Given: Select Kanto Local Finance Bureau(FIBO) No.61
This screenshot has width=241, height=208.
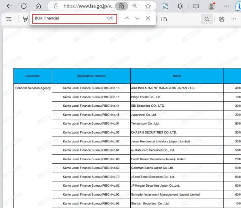Looking at the screenshot, I should [91, 150].
